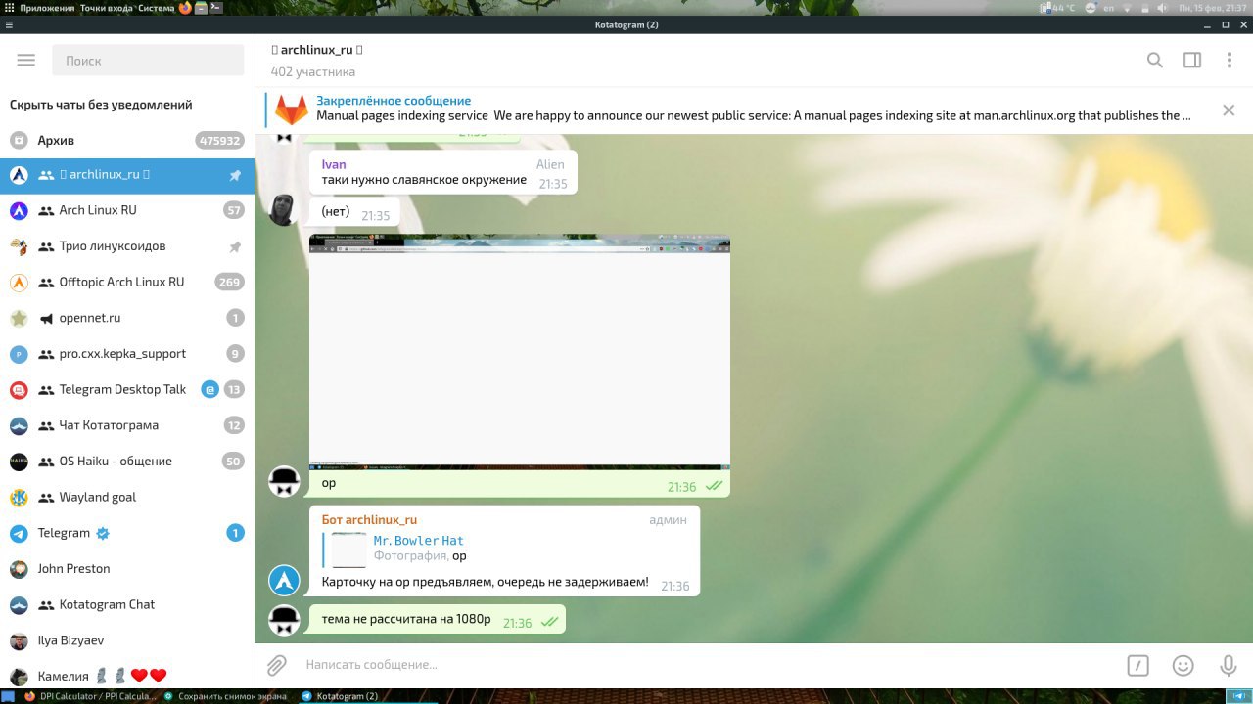The image size is (1253, 704).
Task: Click bowler hat avatar beside last message
Action: [x=284, y=619]
